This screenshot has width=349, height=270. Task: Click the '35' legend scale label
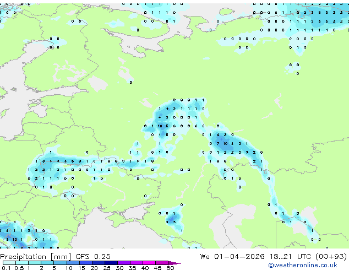132,268
